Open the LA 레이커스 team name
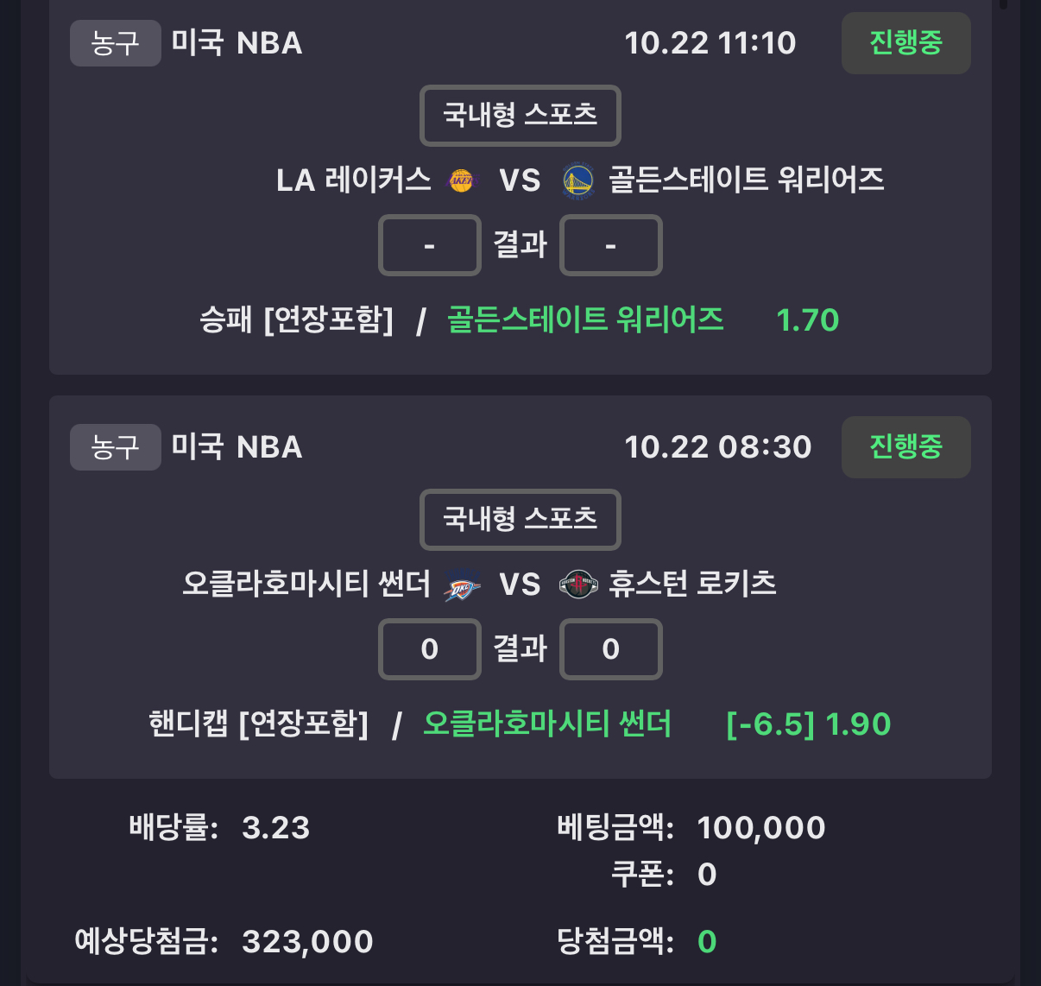The height and width of the screenshot is (986, 1041). click(x=354, y=180)
